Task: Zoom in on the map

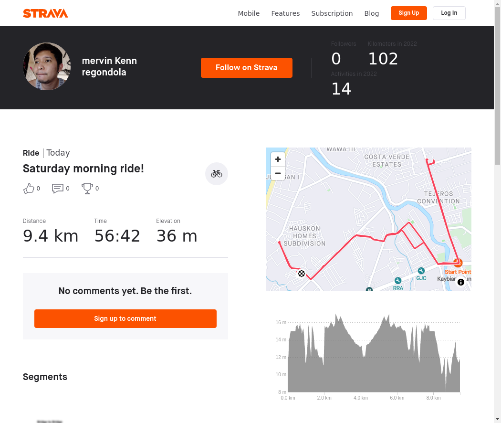Action: 278,159
